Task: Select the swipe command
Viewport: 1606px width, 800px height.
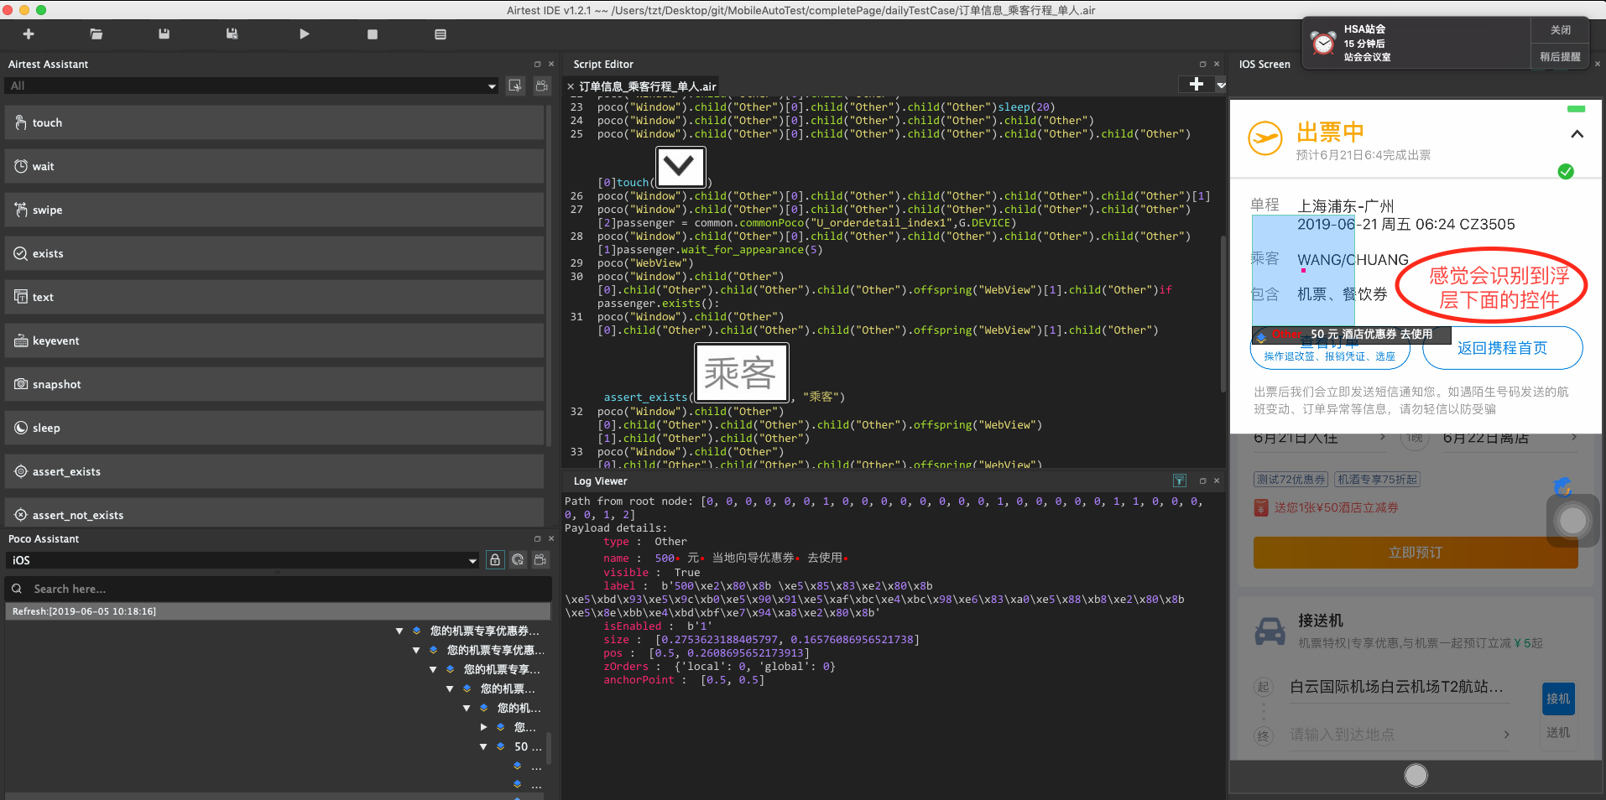Action: (274, 210)
